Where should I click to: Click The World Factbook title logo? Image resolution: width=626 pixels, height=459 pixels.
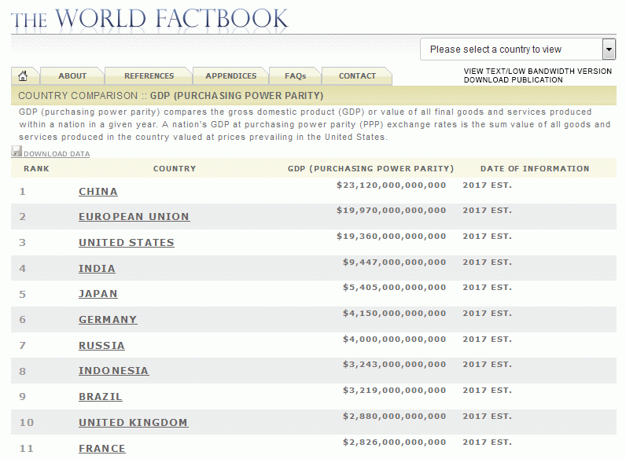[x=149, y=18]
